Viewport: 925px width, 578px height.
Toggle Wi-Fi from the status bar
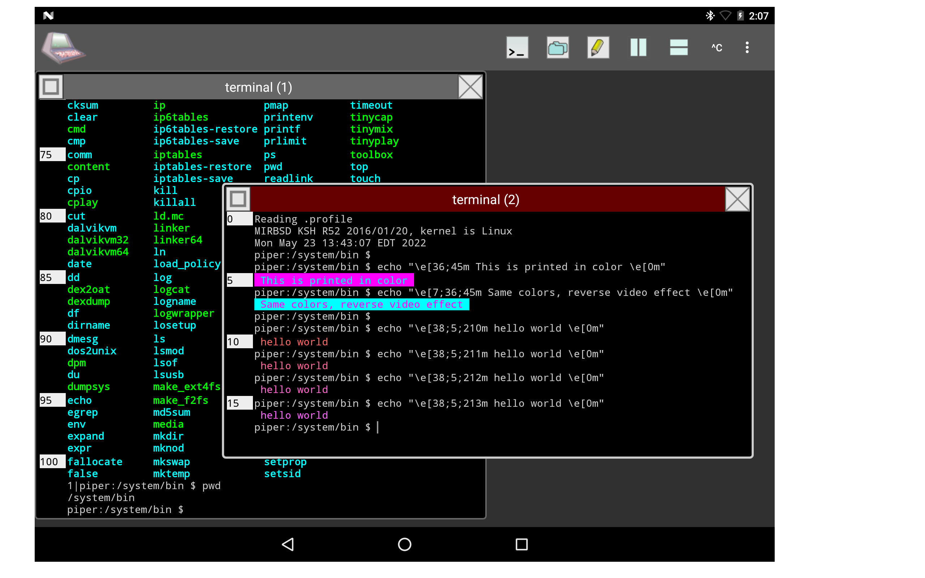click(x=726, y=15)
